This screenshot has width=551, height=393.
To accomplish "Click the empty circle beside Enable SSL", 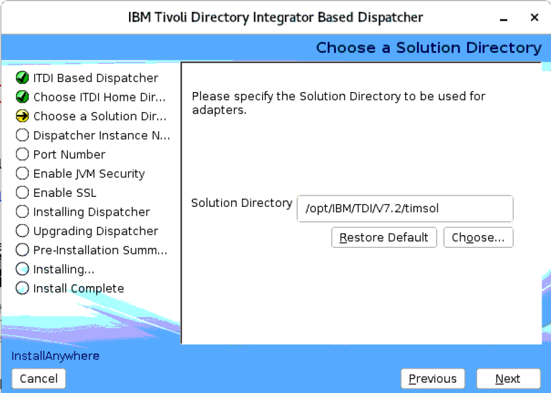I will pyautogui.click(x=22, y=192).
